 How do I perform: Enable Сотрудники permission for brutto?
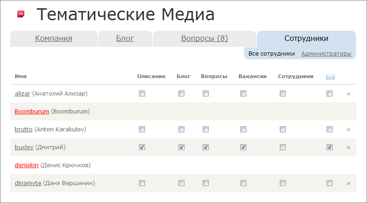[283, 130]
